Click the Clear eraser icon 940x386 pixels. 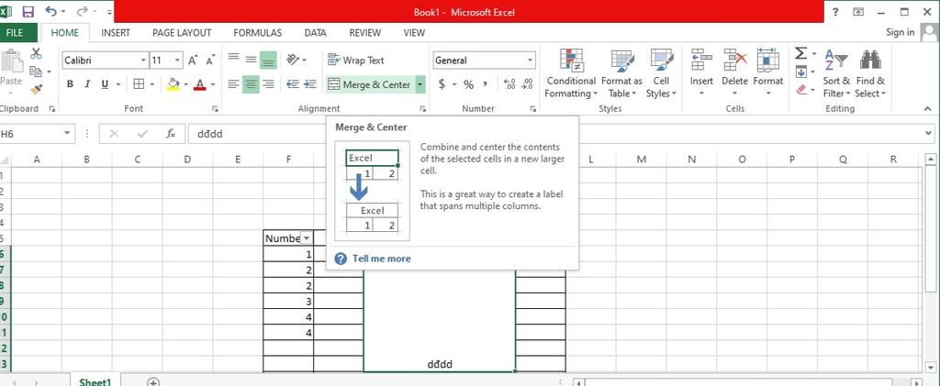(x=801, y=90)
